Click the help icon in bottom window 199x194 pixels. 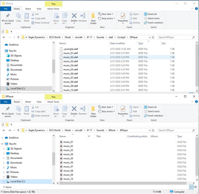(x=196, y=102)
